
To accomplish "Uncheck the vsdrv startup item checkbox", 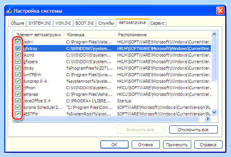I will click(x=18, y=42).
